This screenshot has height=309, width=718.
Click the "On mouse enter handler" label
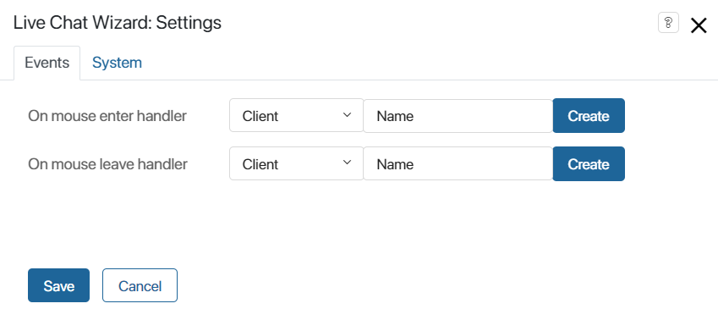107,116
